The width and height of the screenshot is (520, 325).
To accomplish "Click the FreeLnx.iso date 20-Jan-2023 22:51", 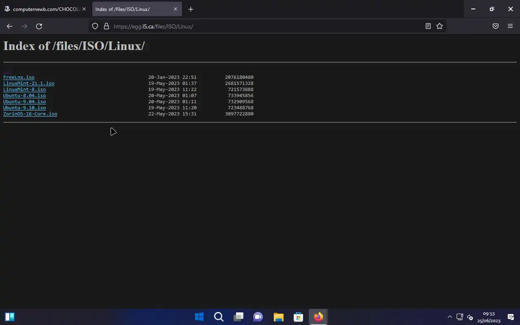I will coord(172,77).
